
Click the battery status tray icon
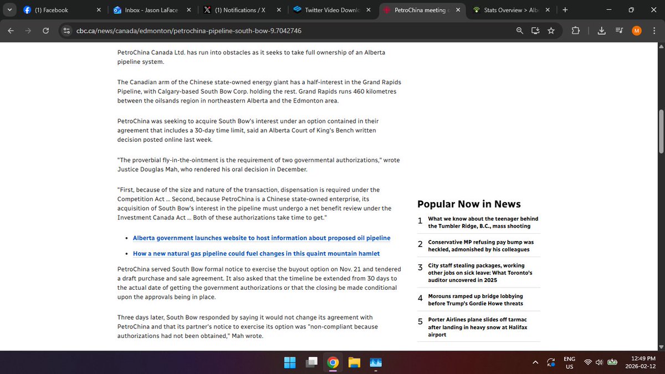(612, 362)
